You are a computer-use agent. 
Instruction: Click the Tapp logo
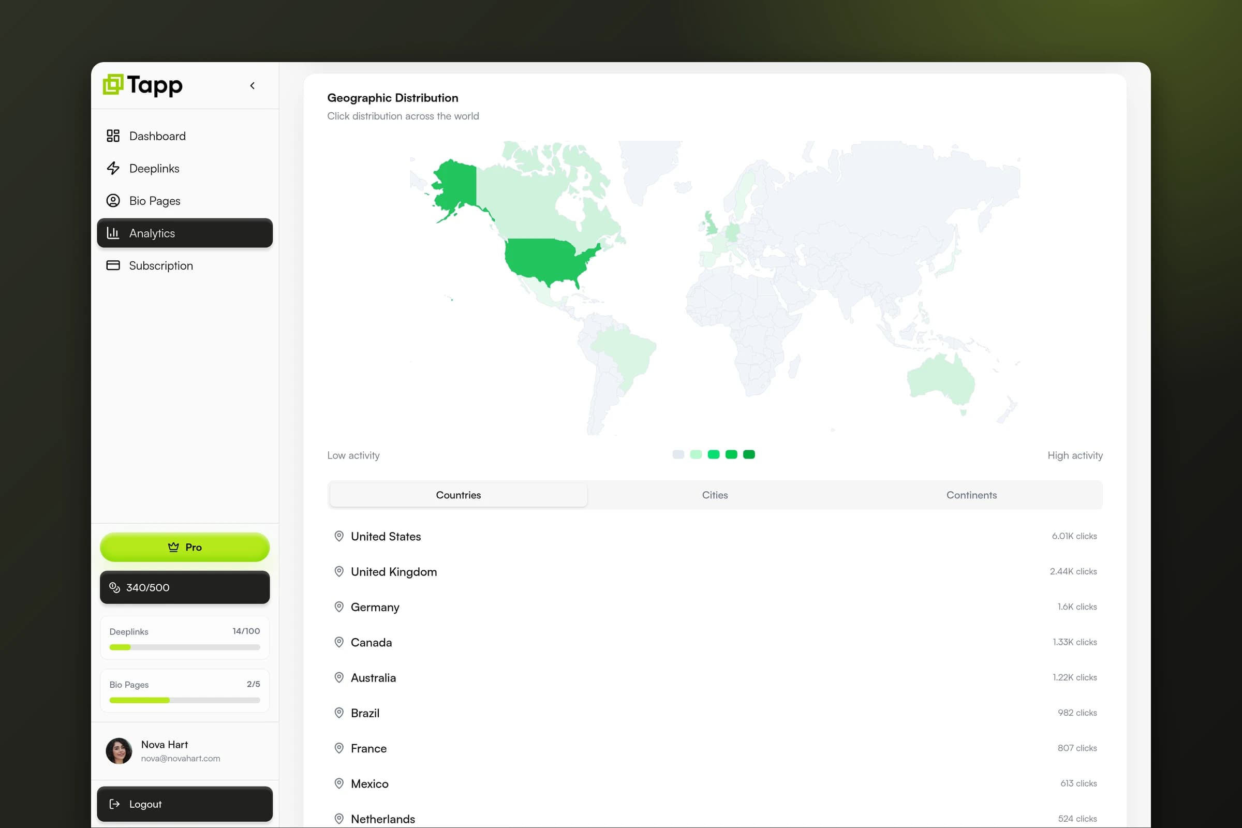(x=143, y=85)
